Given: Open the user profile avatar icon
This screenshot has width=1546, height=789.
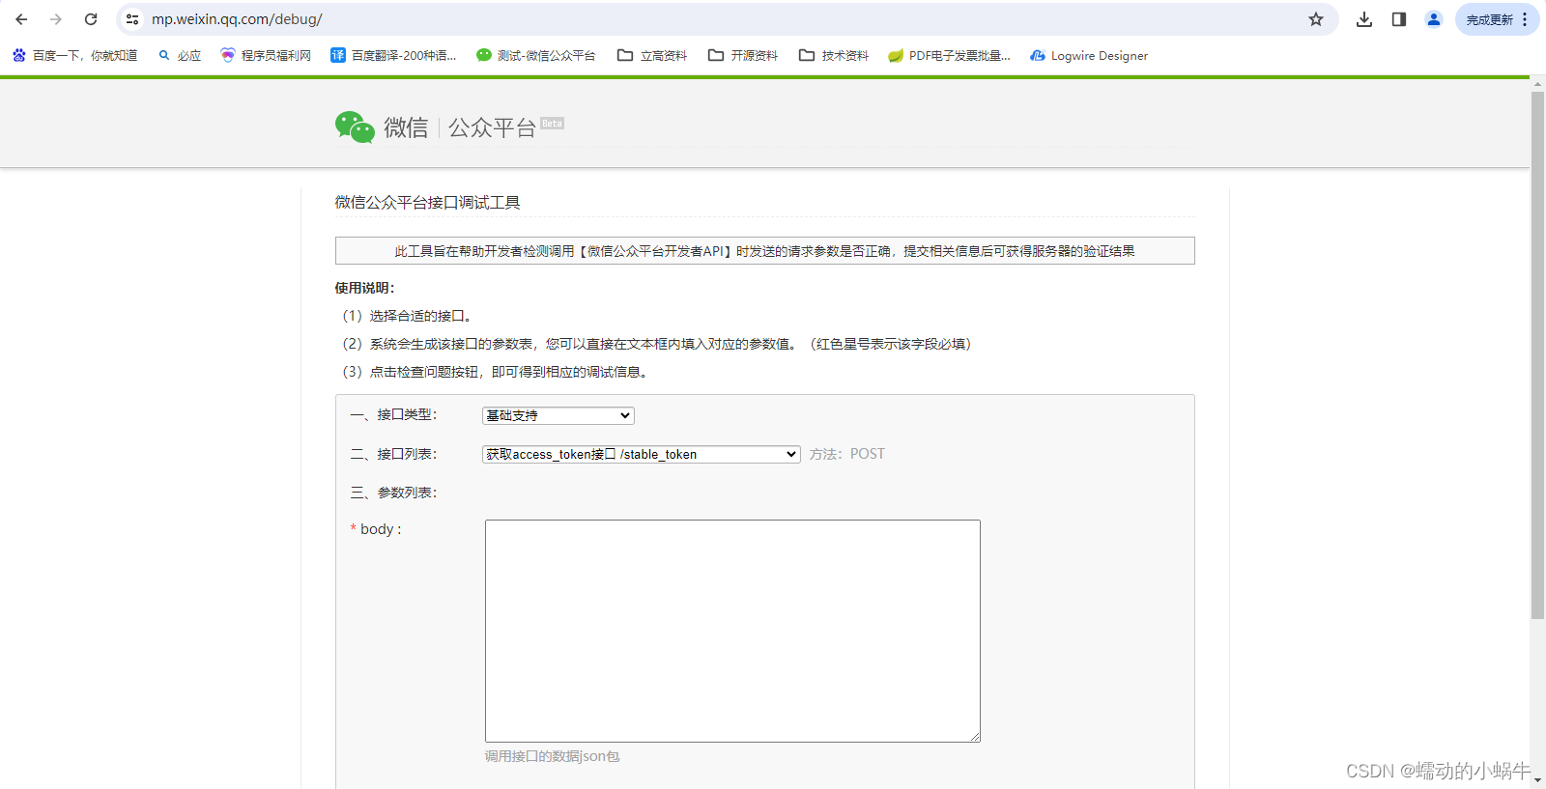Looking at the screenshot, I should (1434, 19).
